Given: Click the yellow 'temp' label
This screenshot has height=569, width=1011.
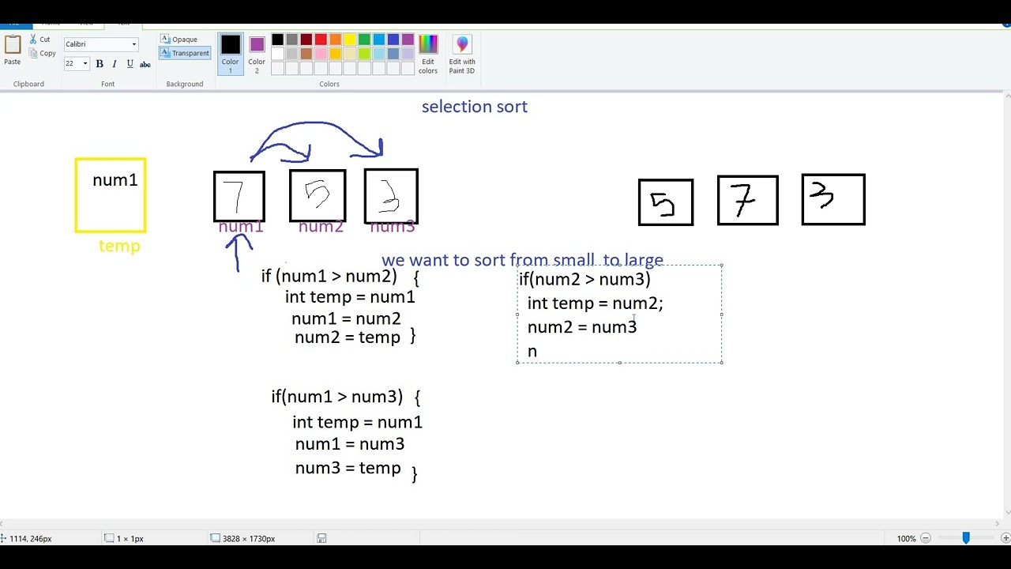Looking at the screenshot, I should [119, 246].
